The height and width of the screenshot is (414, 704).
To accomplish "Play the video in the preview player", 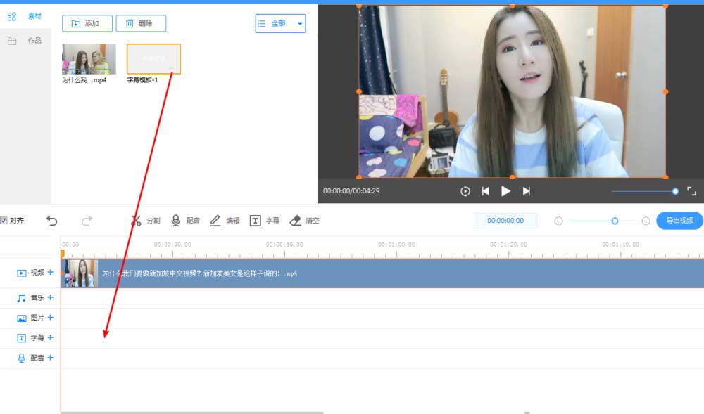I will point(505,190).
